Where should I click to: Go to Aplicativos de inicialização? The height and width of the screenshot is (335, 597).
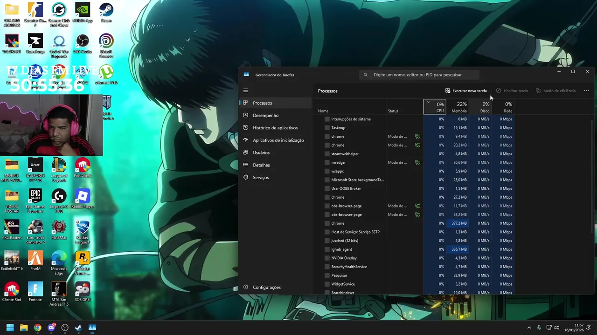coord(275,140)
